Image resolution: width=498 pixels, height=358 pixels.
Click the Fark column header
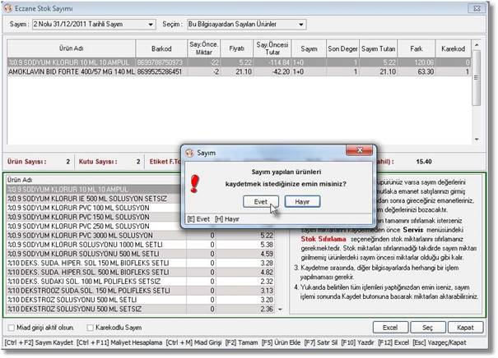coord(422,48)
